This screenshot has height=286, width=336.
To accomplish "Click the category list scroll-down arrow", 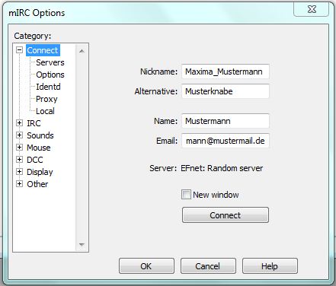I will click(x=82, y=244).
